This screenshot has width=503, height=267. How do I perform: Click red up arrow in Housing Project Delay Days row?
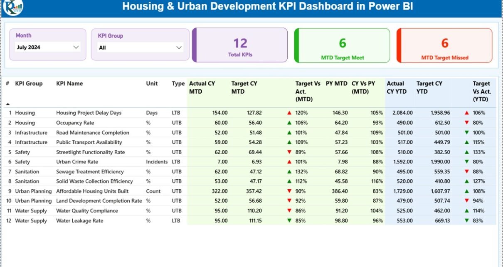(x=289, y=113)
